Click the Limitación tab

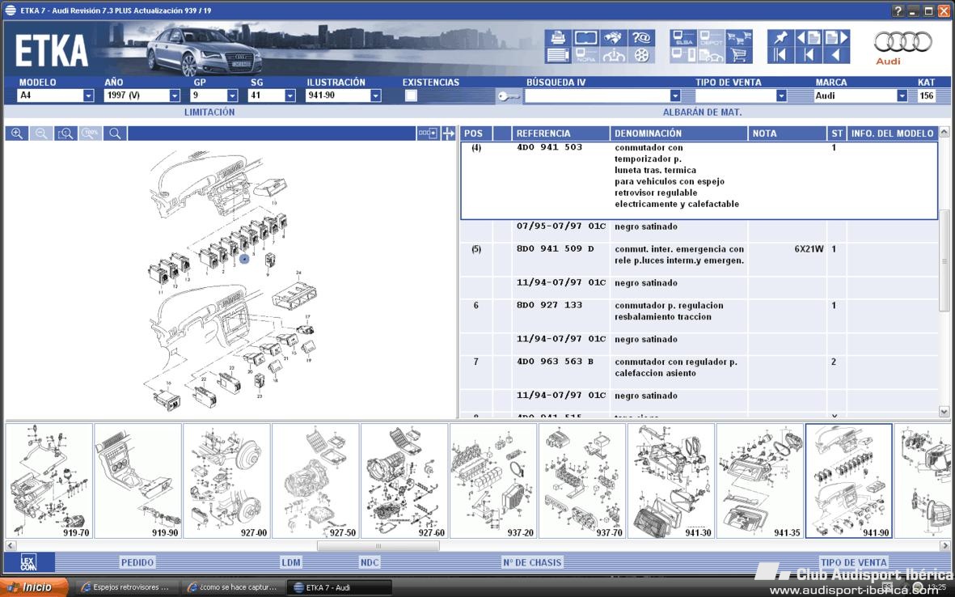209,112
